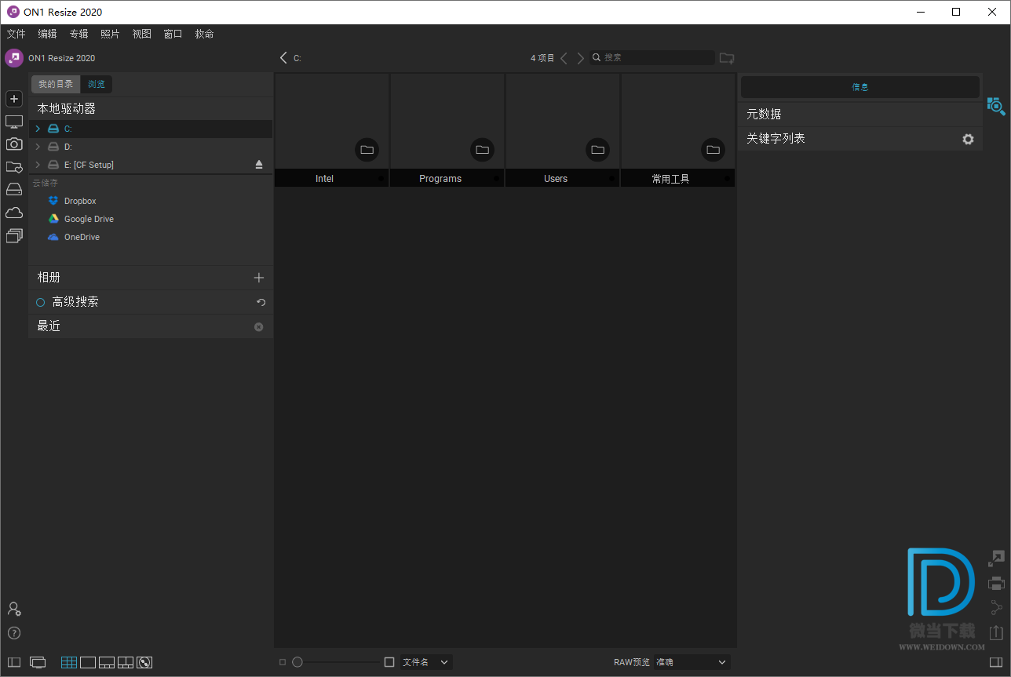Toggle the left panel visibility icon
The width and height of the screenshot is (1011, 677).
tap(14, 662)
